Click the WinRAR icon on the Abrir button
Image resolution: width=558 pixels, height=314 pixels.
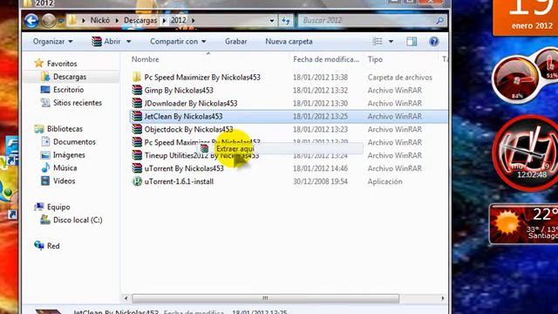[97, 42]
